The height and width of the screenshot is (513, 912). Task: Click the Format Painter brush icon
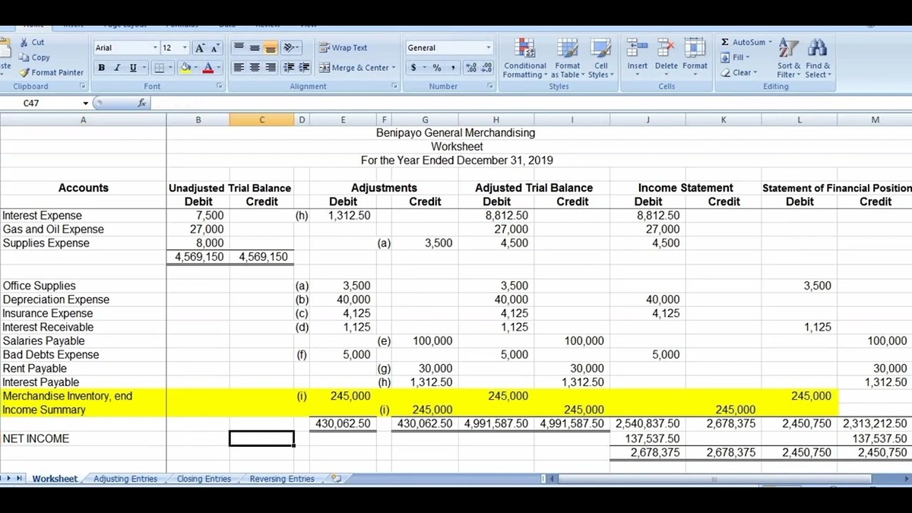(x=24, y=73)
